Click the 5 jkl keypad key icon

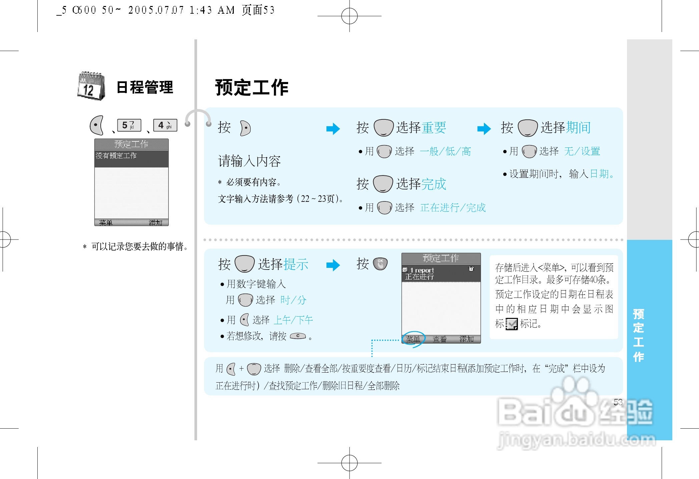click(x=129, y=125)
